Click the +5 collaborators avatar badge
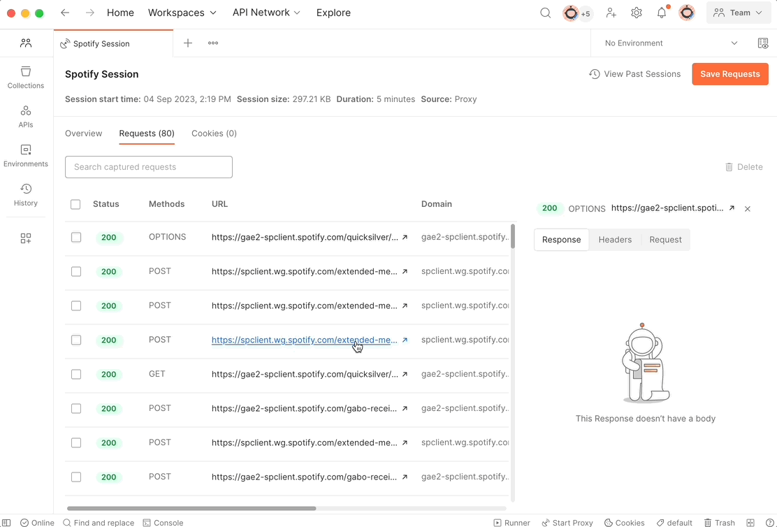This screenshot has height=527, width=777. point(586,13)
